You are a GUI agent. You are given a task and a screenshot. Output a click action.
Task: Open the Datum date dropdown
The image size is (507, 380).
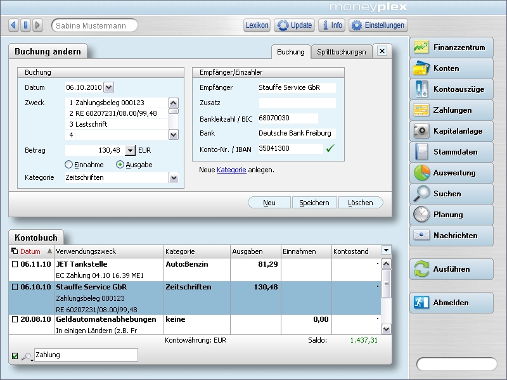(108, 87)
